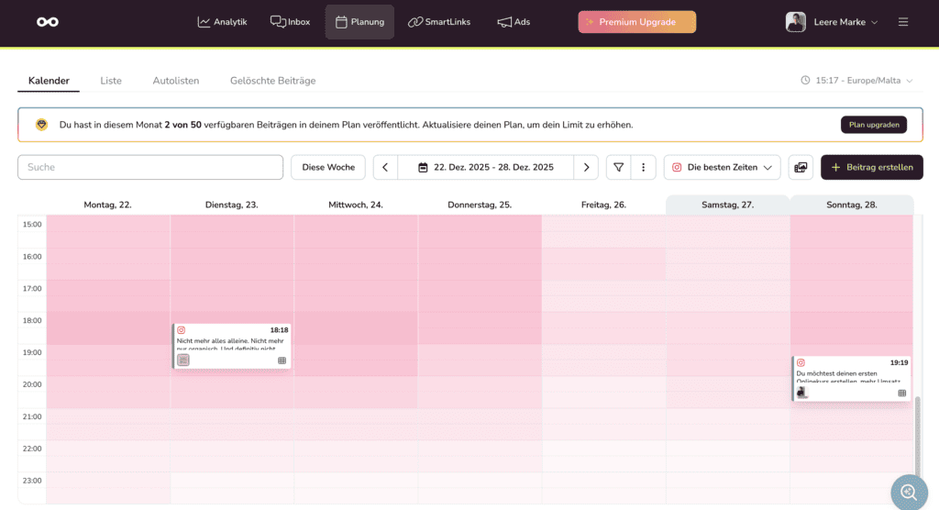This screenshot has width=939, height=510.
Task: Click the grid icon on 19:19 post
Action: click(902, 394)
